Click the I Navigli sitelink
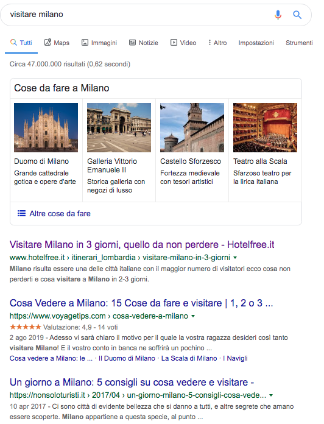The height and width of the screenshot is (424, 324). tap(235, 358)
